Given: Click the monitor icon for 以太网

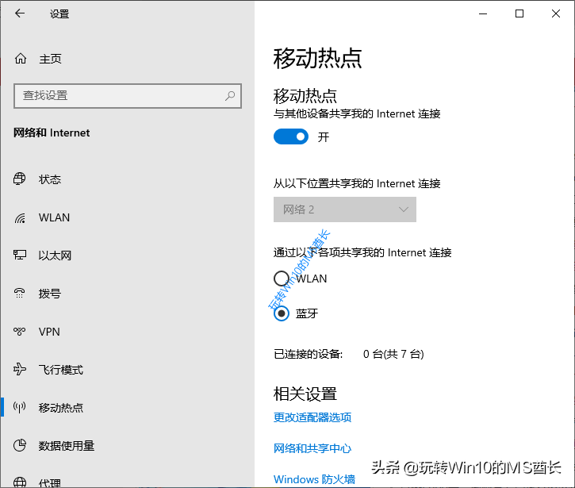Looking at the screenshot, I should click(20, 255).
